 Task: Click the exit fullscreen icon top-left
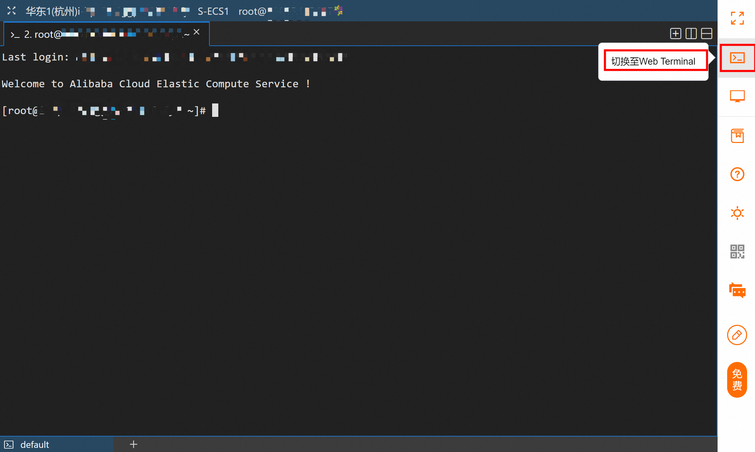pyautogui.click(x=12, y=11)
